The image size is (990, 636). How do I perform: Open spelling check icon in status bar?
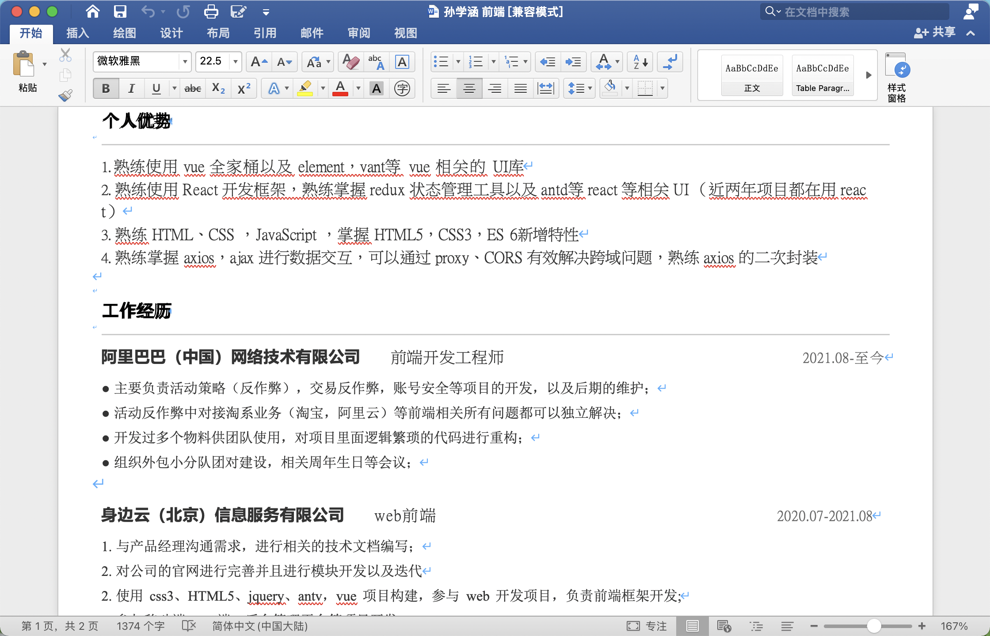pyautogui.click(x=189, y=626)
